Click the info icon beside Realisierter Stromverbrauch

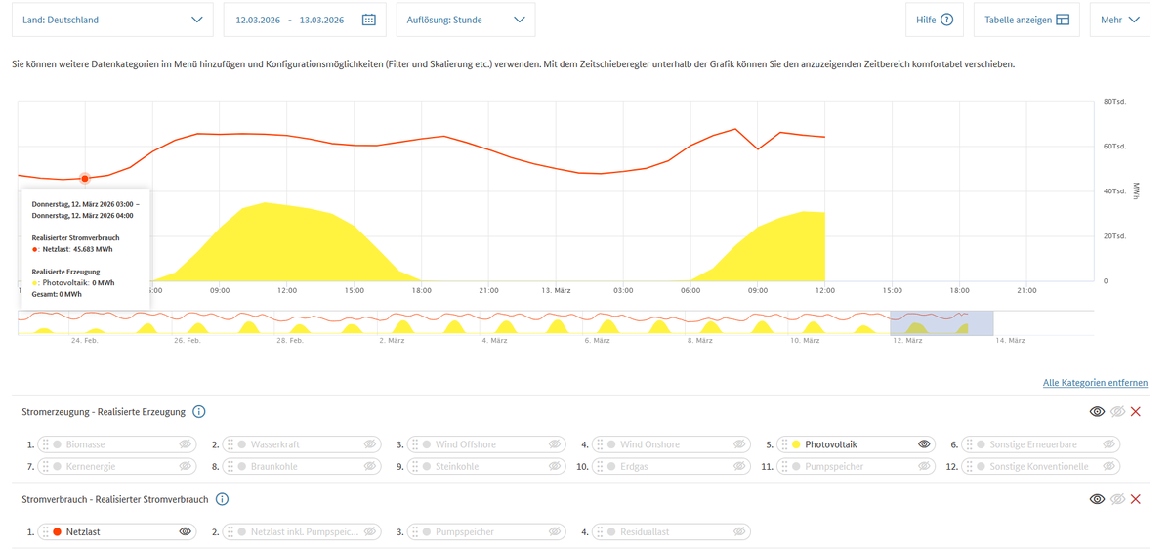pos(222,499)
